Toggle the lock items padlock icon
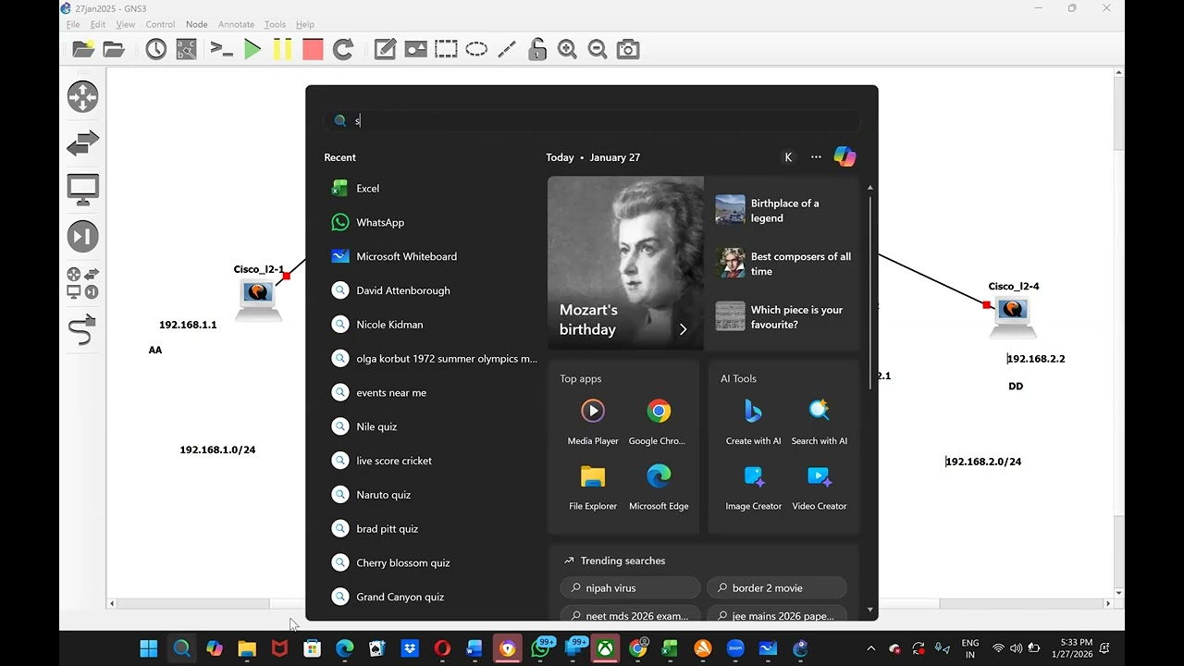Viewport: 1184px width, 666px height. pos(537,50)
